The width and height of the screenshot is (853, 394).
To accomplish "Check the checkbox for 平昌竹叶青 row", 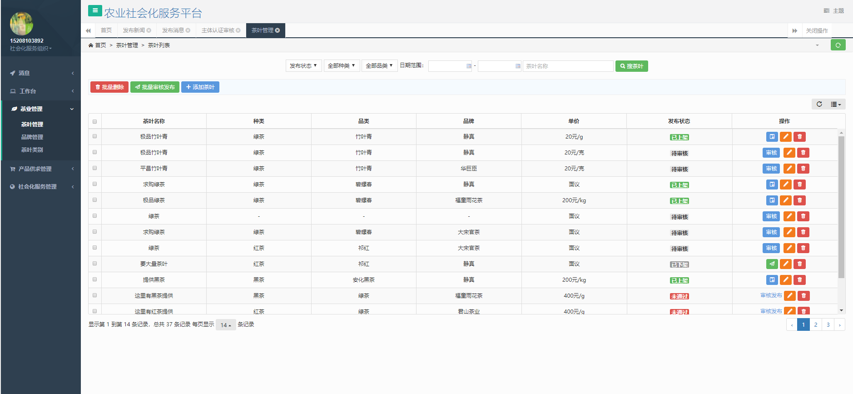I will (94, 168).
